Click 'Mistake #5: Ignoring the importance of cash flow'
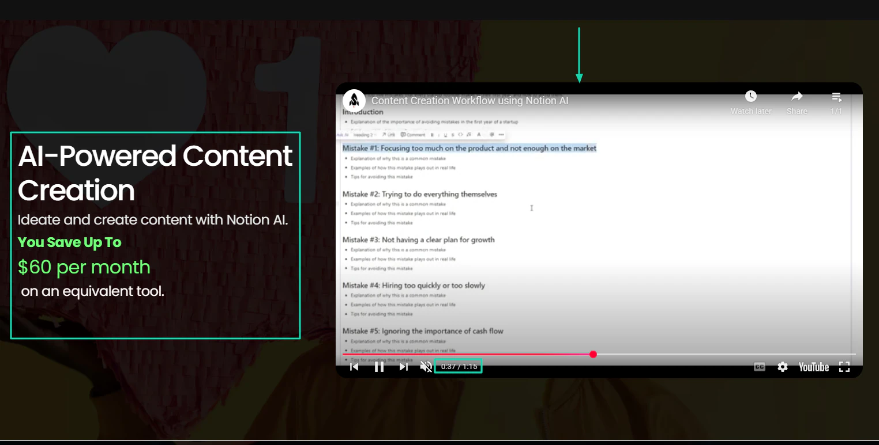Screen dimensions: 879x445 423,331
